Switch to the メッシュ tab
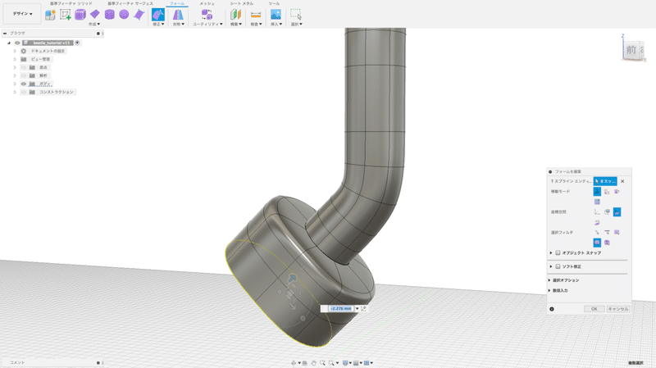This screenshot has height=368, width=656. tap(207, 3)
